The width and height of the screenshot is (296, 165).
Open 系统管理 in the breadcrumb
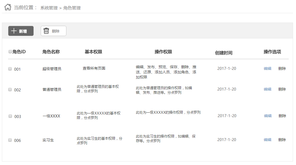pyautogui.click(x=49, y=8)
